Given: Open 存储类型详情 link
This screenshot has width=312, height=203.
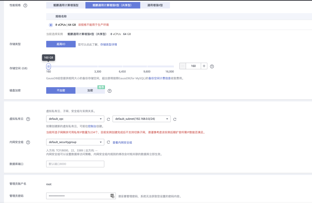Looking at the screenshot, I should (109, 45).
